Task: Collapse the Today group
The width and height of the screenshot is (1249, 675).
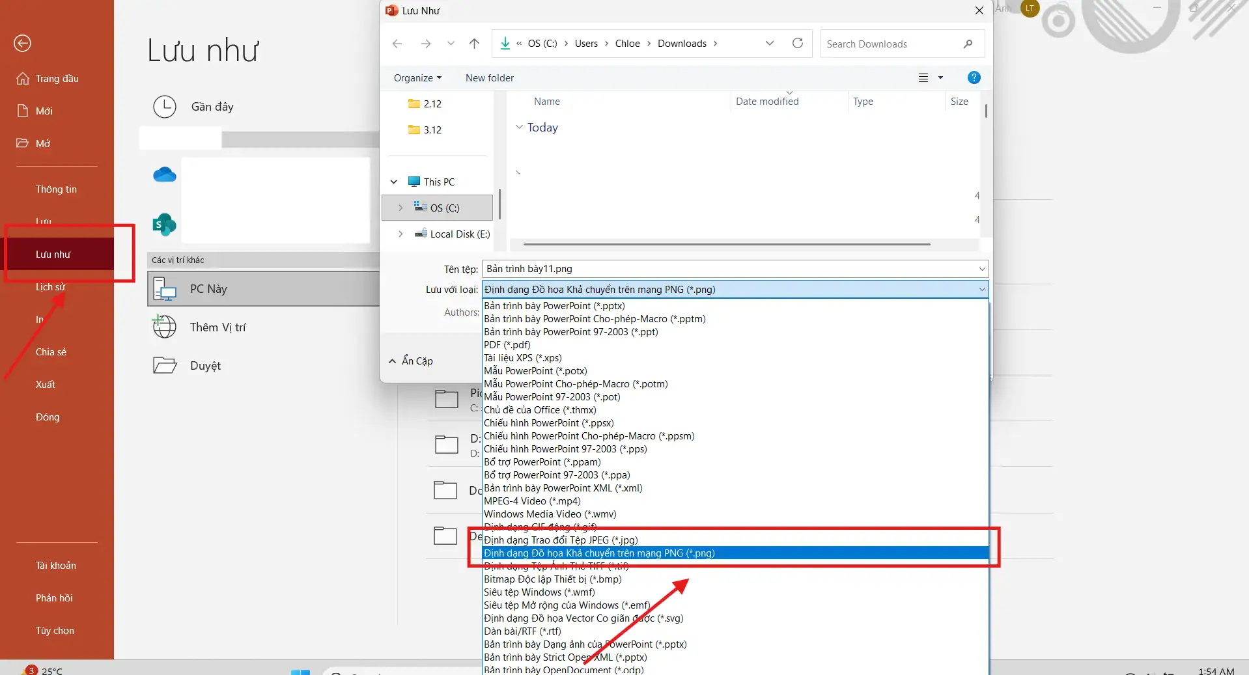Action: point(519,127)
